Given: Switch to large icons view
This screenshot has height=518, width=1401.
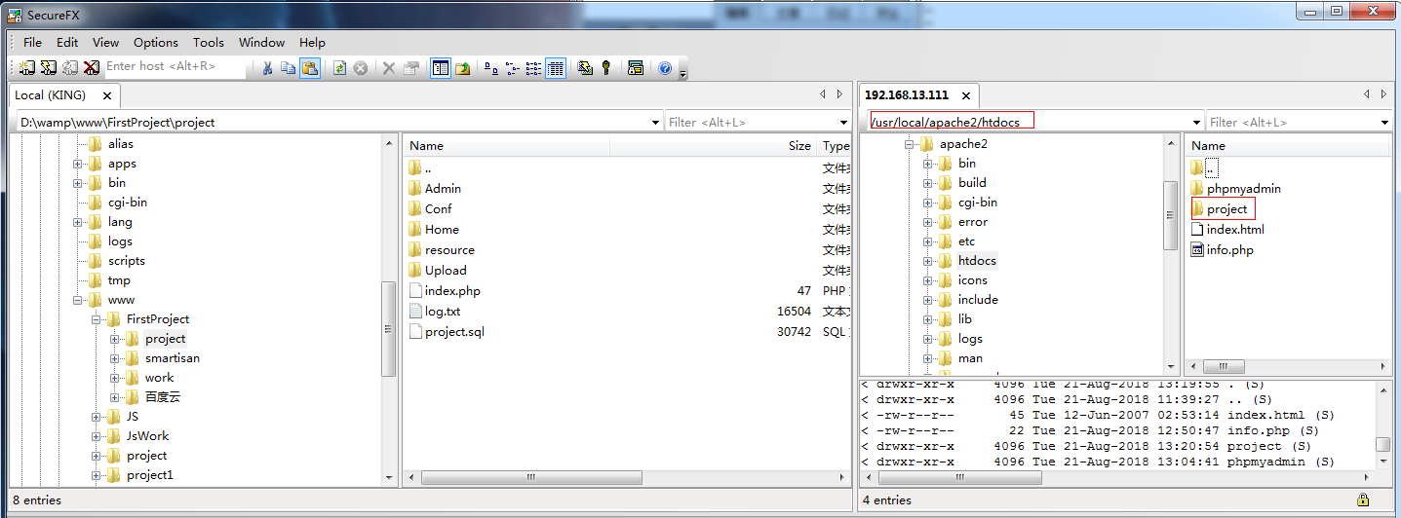Looking at the screenshot, I should (x=491, y=68).
